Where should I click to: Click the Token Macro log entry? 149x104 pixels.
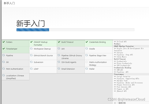[120, 57]
